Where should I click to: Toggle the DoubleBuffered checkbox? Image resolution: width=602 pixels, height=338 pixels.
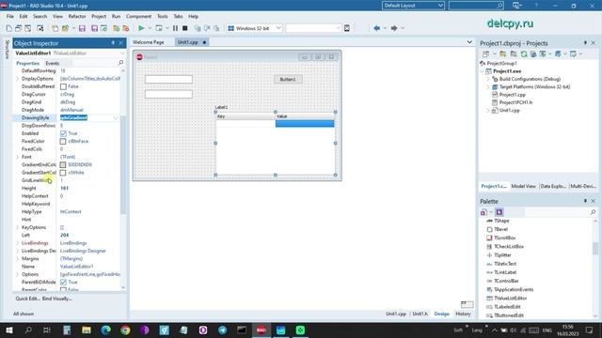coord(63,86)
